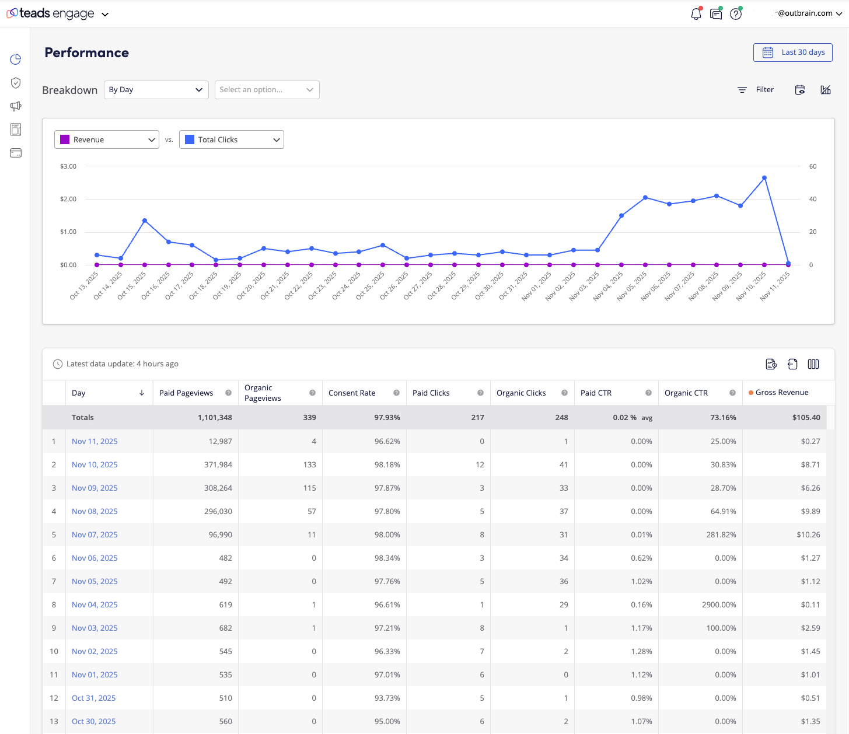Image resolution: width=849 pixels, height=734 pixels.
Task: Click the article/page layout icon in sidebar
Action: (16, 129)
